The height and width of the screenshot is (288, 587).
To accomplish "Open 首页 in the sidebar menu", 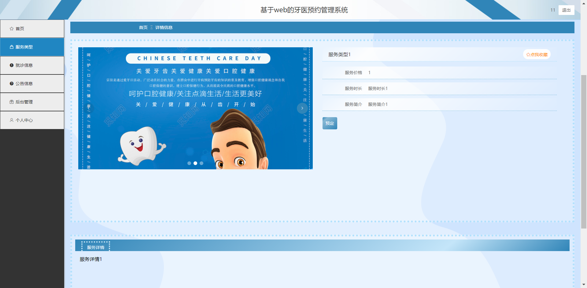I will [x=32, y=29].
